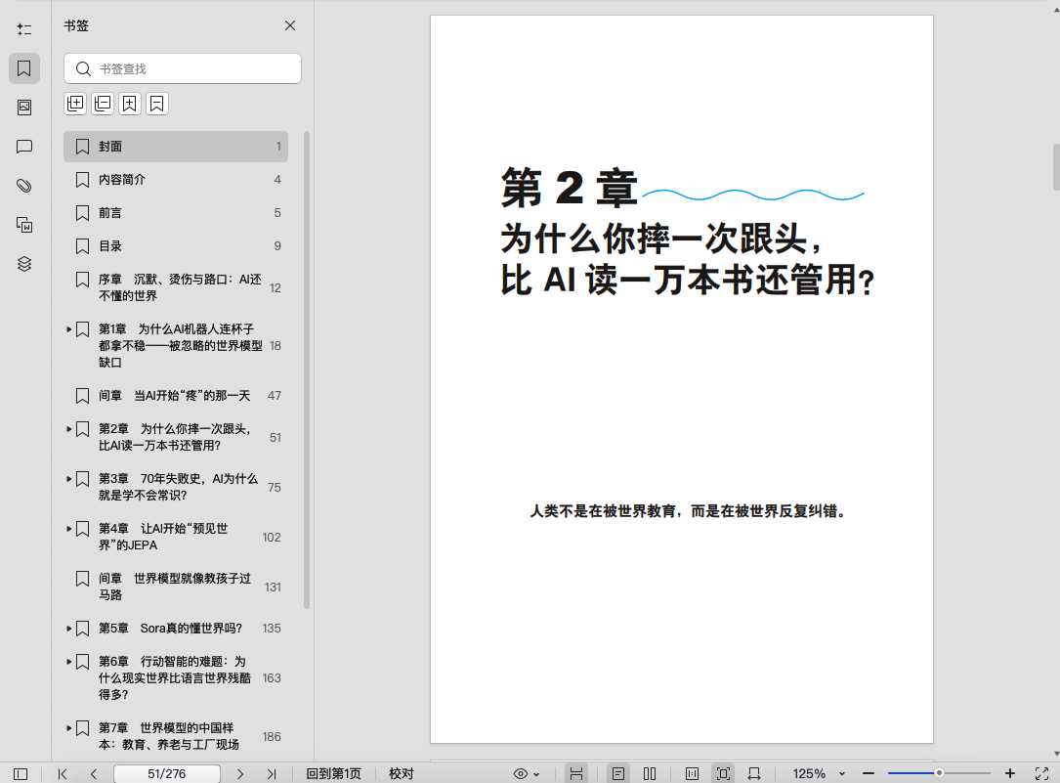Enter full screen mode
This screenshot has height=783, width=1060.
(1041, 773)
